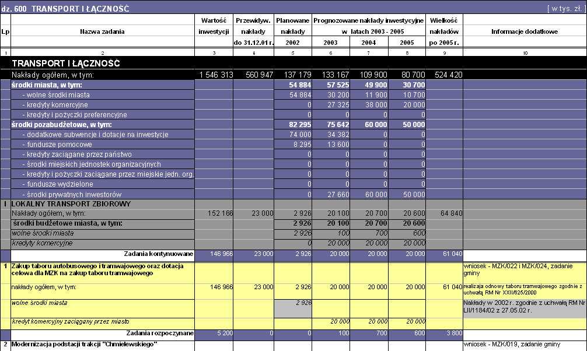Click the black 'TRANSPORT I ŁĄCZNOŚĆ' section heading

(66, 63)
